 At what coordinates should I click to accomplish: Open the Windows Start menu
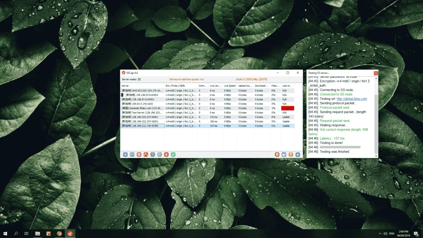(5, 233)
